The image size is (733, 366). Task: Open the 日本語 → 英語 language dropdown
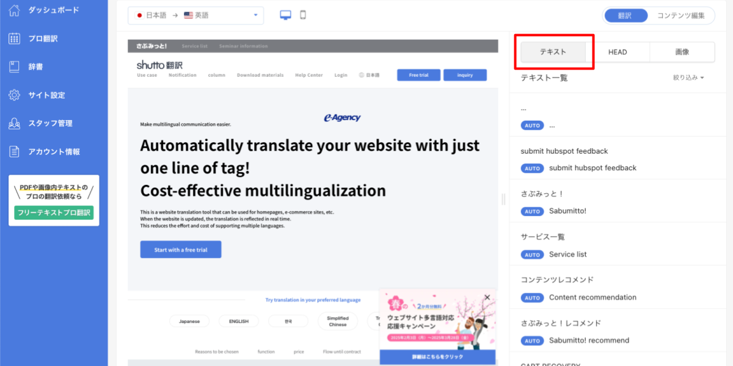[195, 15]
